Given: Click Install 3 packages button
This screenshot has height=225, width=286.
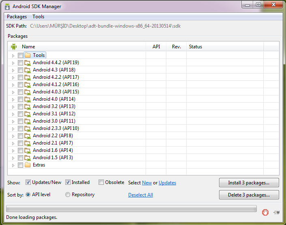Looking at the screenshot, I should pyautogui.click(x=249, y=183).
